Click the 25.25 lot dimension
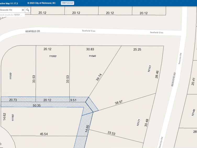Screen dimensions: 197x148 [137, 50]
